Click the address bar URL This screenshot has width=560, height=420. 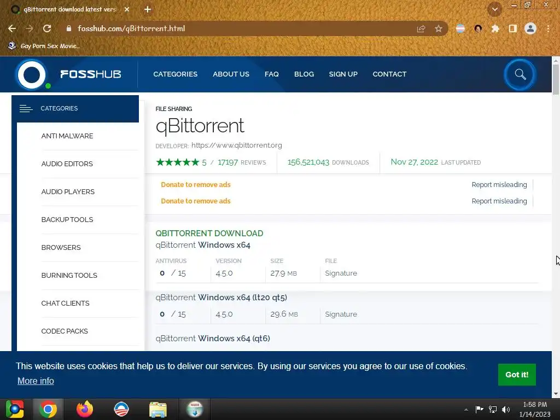coord(131,28)
